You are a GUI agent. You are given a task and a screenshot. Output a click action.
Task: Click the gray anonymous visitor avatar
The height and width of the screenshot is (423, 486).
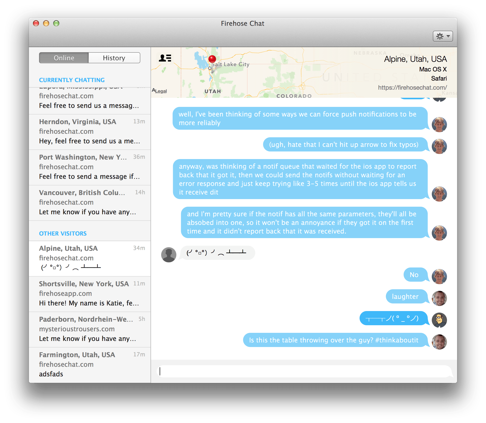tap(169, 255)
